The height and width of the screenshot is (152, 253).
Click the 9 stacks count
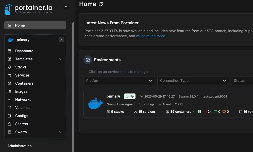[115, 111]
